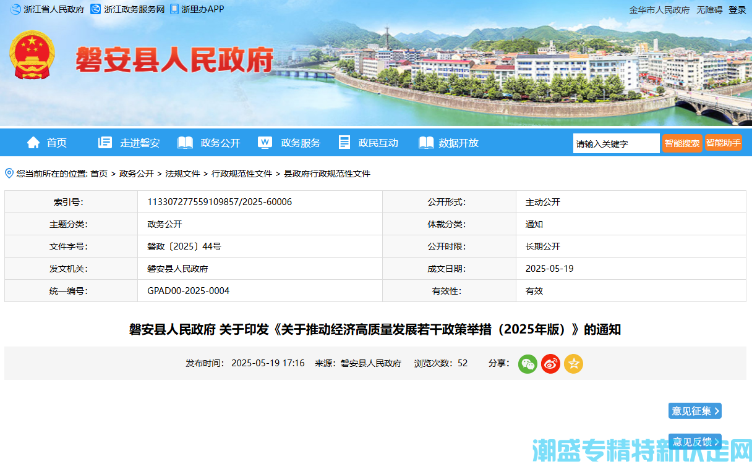Select the publish time 2025-05-19 17:16
Screen dimensions: 752x462
coord(268,363)
